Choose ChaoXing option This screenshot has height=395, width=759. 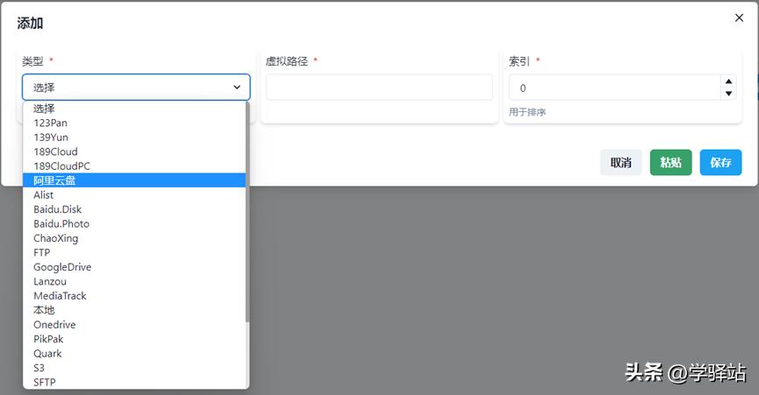click(x=134, y=238)
